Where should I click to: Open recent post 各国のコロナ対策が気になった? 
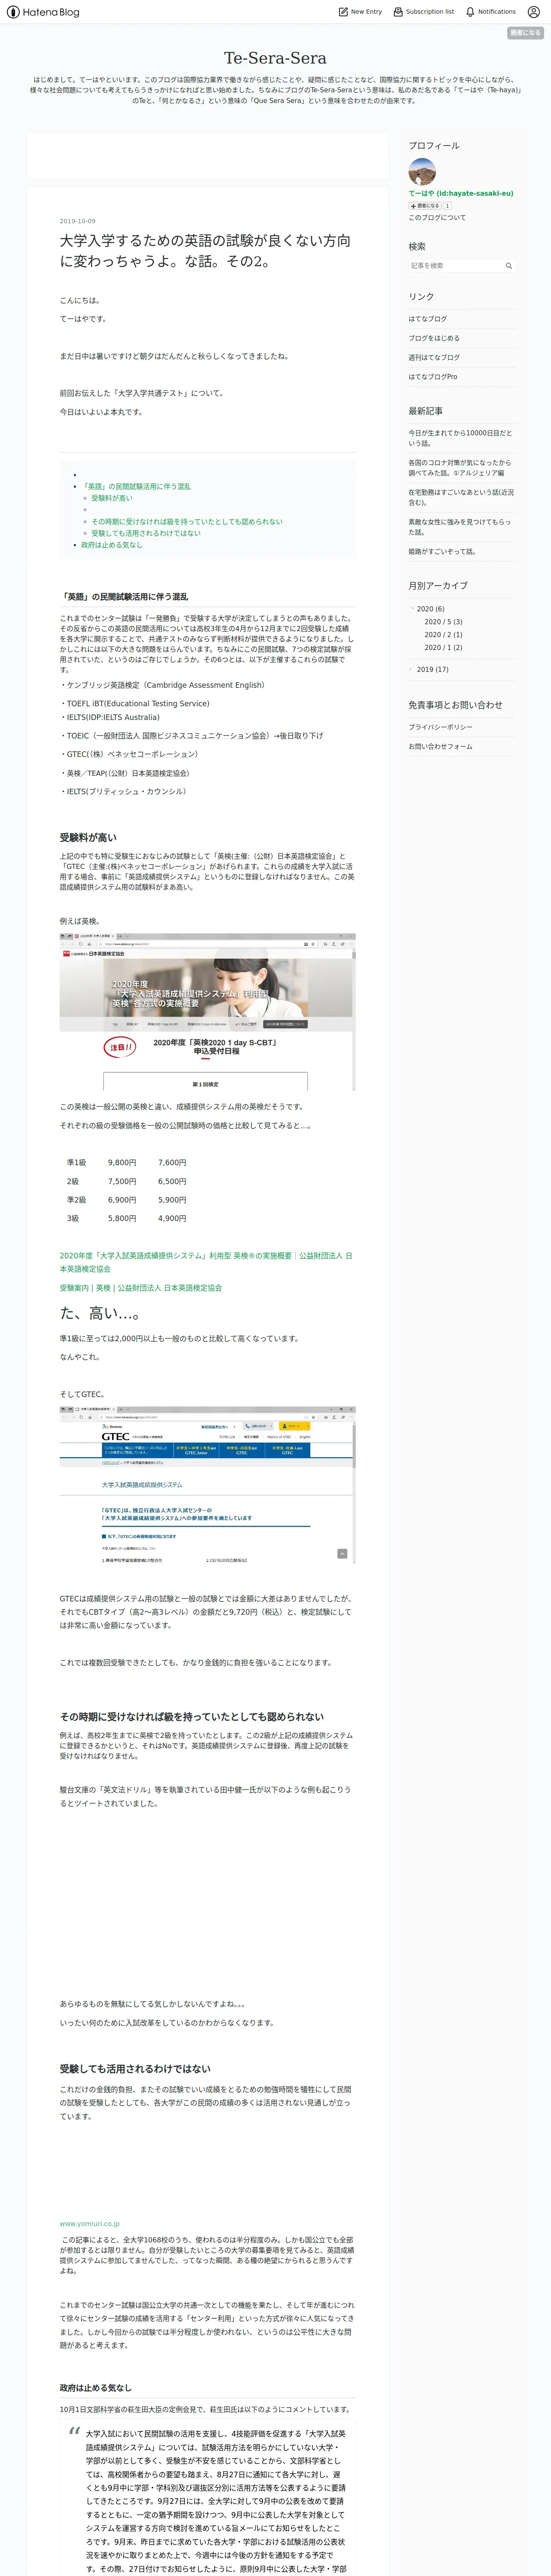(460, 468)
